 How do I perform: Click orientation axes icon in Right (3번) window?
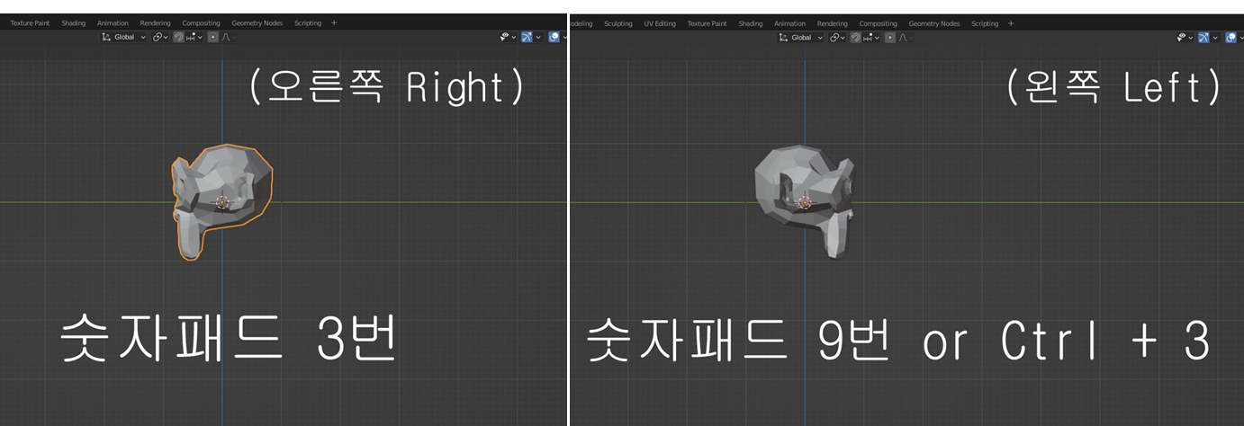(106, 37)
